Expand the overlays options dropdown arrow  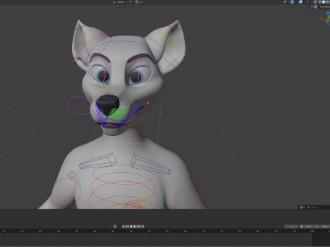pyautogui.click(x=304, y=2)
